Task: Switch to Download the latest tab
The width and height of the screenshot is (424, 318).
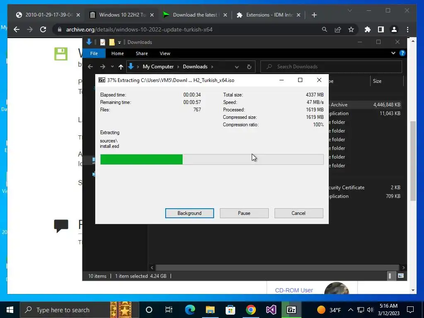Action: 195,15
